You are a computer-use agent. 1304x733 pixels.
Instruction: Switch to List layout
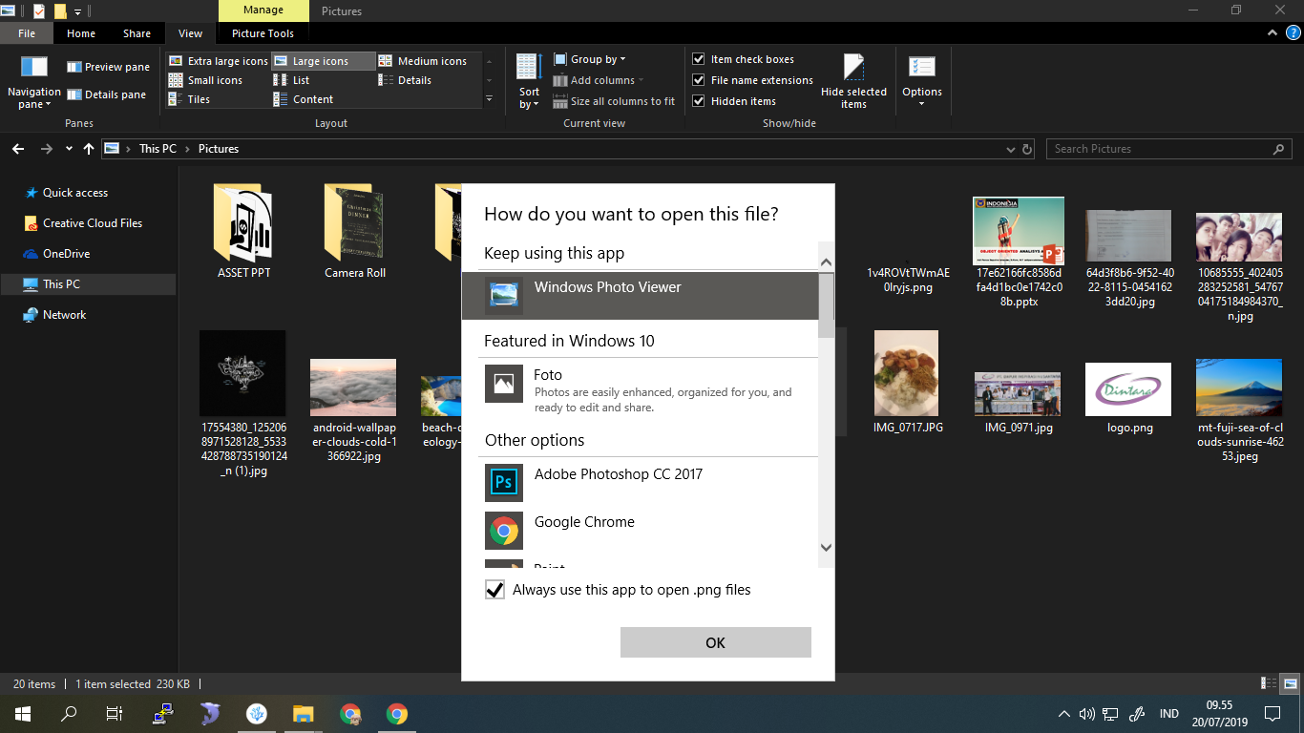291,80
